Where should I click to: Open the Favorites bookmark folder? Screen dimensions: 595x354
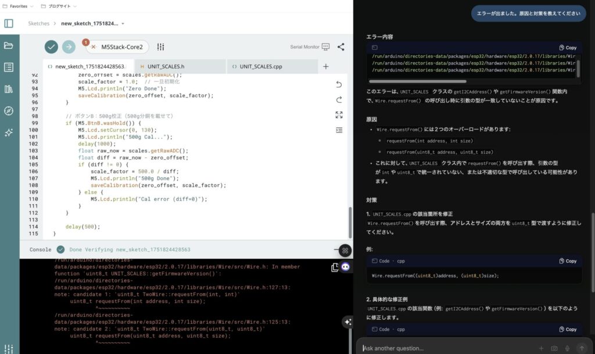tap(18, 6)
